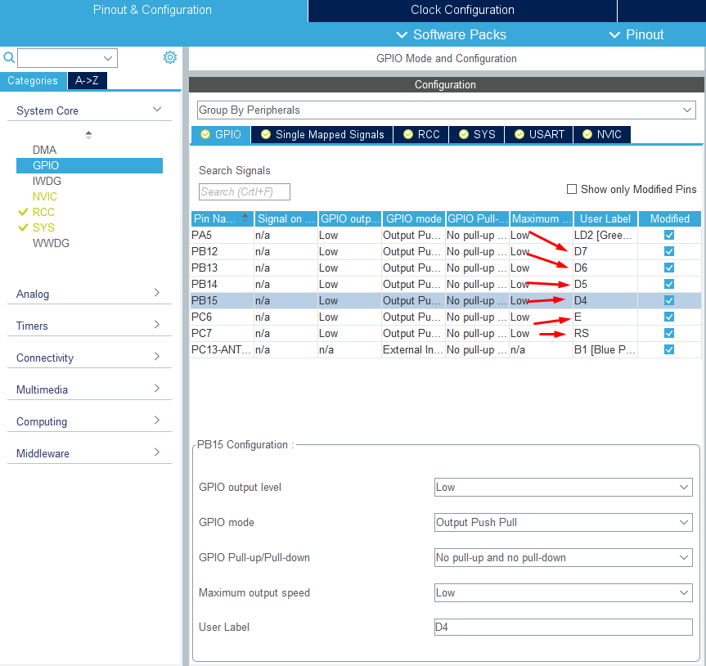Switch to the Clock Configuration tab
Viewport: 706px width, 666px height.
click(x=462, y=11)
